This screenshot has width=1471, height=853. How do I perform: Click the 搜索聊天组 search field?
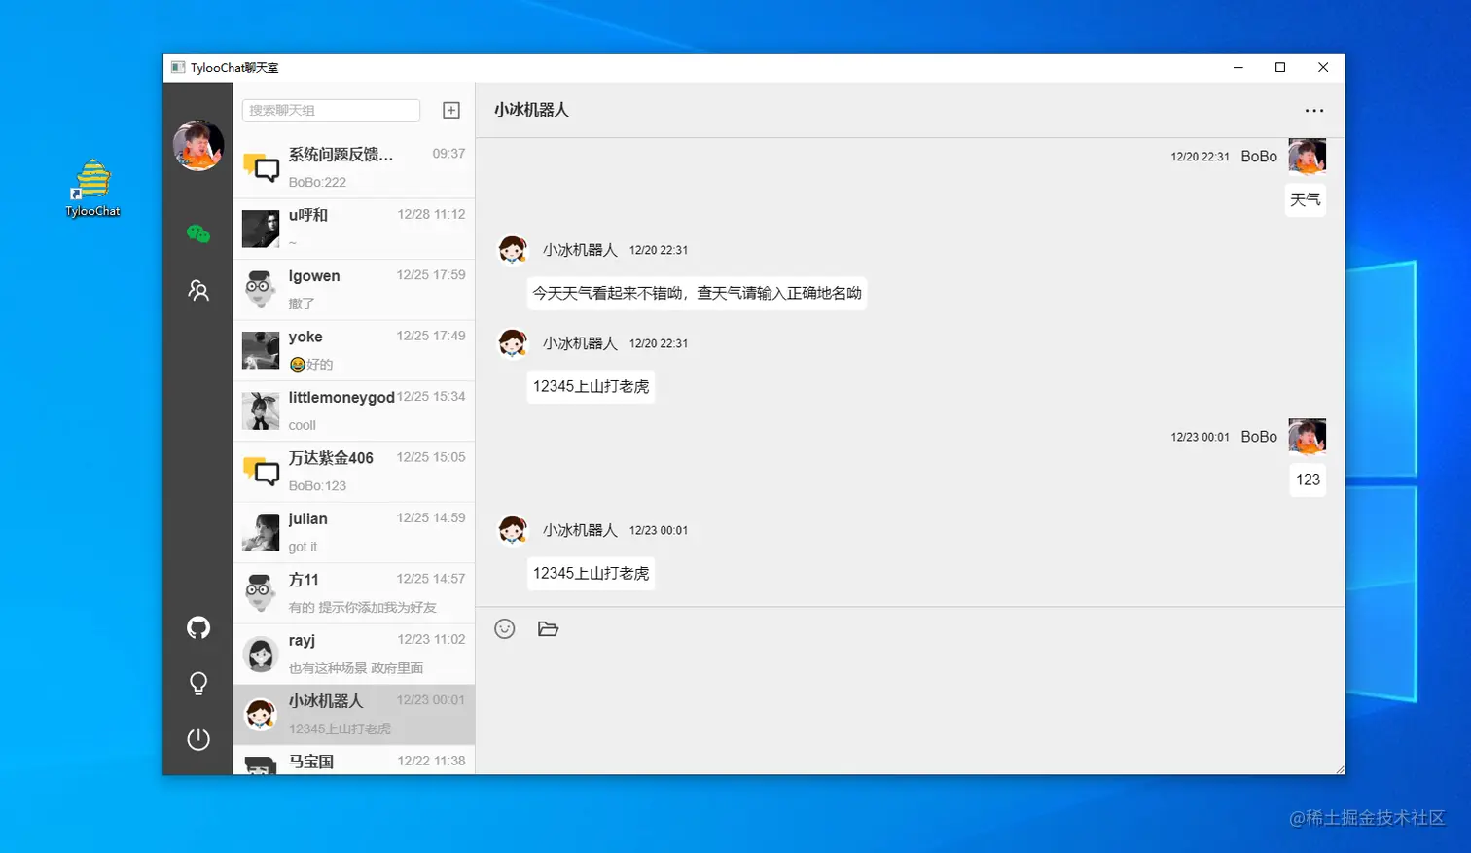[x=331, y=110]
